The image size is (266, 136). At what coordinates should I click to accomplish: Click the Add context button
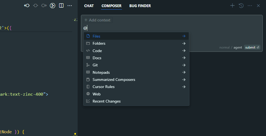(97, 20)
